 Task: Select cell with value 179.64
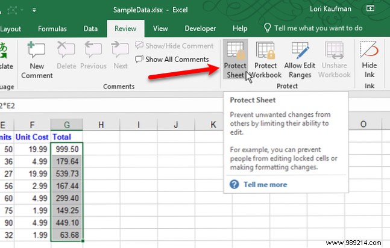[x=67, y=161]
